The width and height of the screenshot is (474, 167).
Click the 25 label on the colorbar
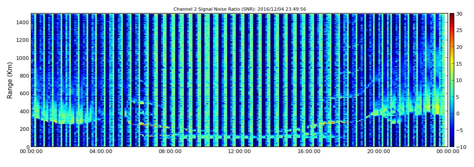(x=460, y=30)
